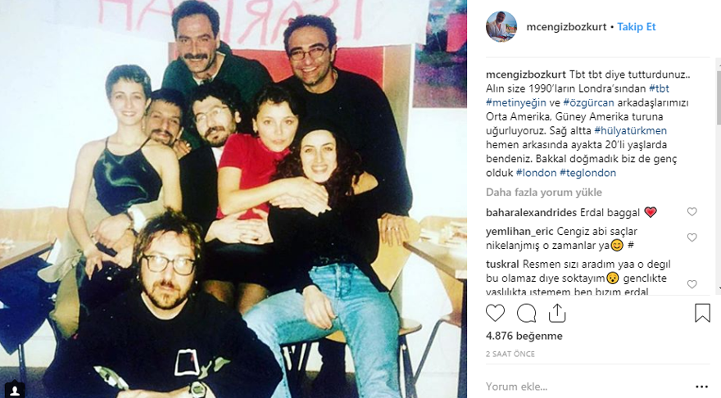Screen dimensions: 721x398
Task: Like the post with the heart icon
Action: click(495, 314)
